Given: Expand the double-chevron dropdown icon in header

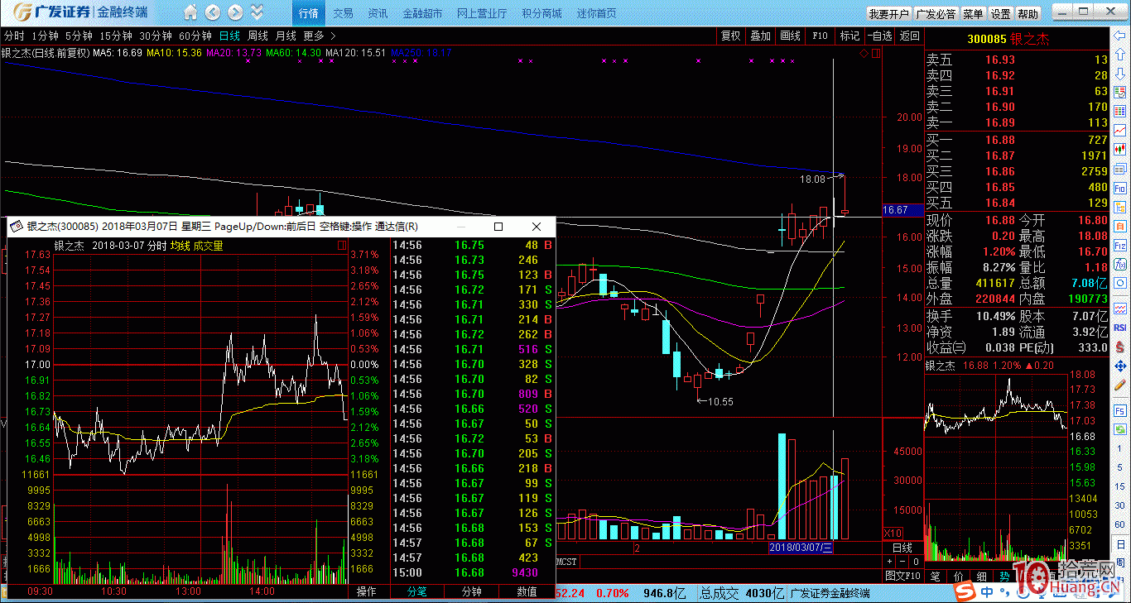Looking at the screenshot, I should coord(257,12).
